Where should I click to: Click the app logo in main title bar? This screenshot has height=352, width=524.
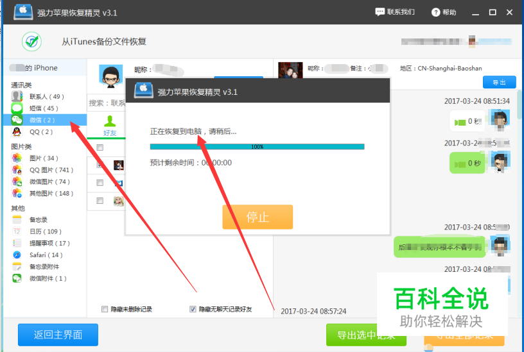[23, 12]
